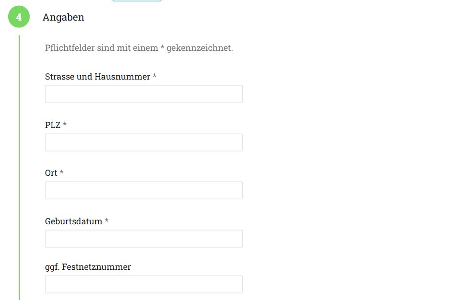
Task: Click the asterisk after the Ort label
Action: pos(62,173)
